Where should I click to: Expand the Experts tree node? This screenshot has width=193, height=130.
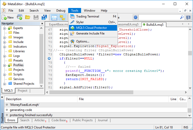pyautogui.click(x=4, y=28)
